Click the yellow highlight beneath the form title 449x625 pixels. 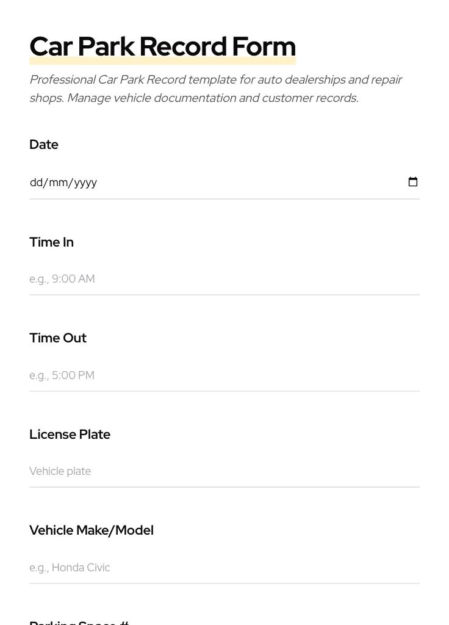click(162, 62)
